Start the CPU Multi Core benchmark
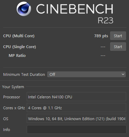 tap(118, 36)
